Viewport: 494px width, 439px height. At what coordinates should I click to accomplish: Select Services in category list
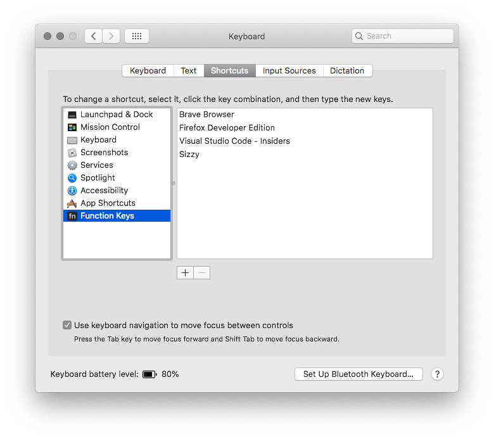(117, 165)
